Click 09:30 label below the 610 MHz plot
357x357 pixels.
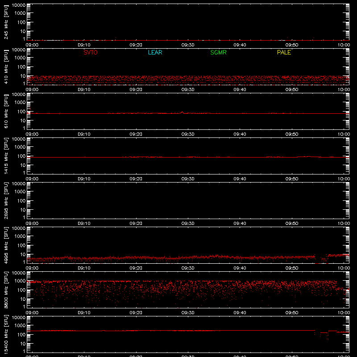(188, 134)
